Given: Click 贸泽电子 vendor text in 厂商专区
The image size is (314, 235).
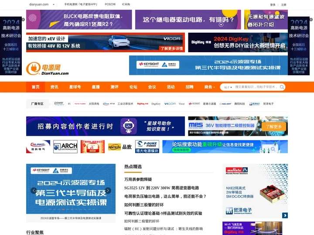Looking at the screenshot, I should (268, 104).
